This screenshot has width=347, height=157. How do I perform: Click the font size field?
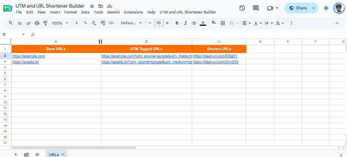[159, 23]
